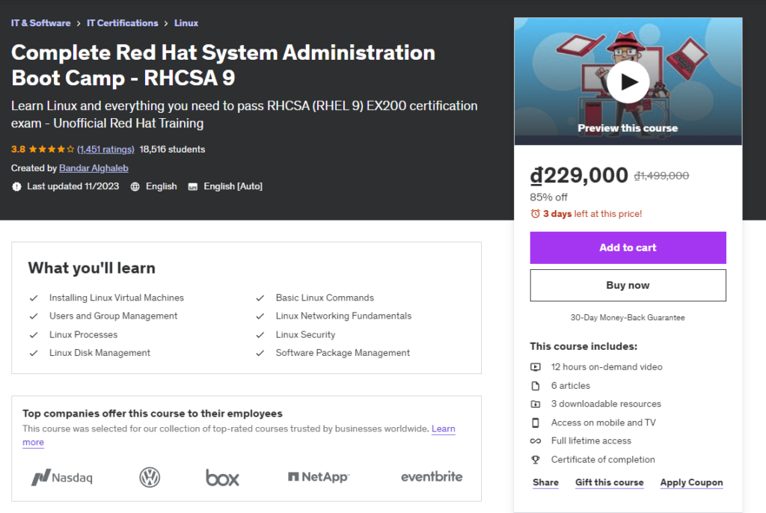Open the Linux breadcrumb category
Viewport: 766px width, 513px height.
pos(186,23)
